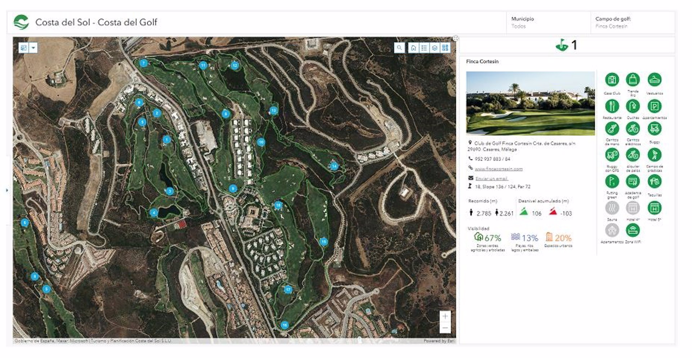Reset map to home extent
The image size is (692, 358).
point(413,48)
